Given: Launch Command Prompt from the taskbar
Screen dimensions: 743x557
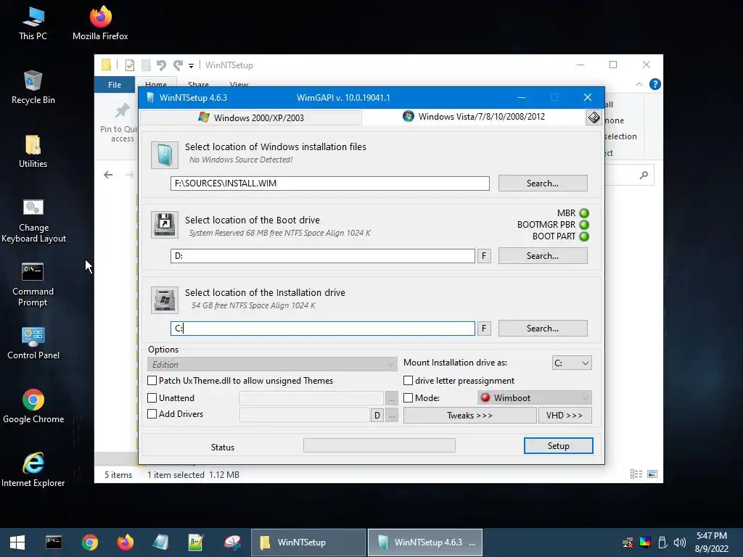Looking at the screenshot, I should (54, 542).
